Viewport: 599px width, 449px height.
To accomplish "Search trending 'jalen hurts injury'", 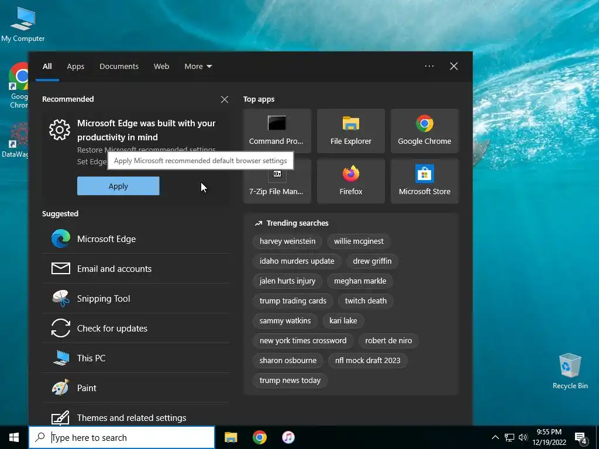I will tap(287, 281).
